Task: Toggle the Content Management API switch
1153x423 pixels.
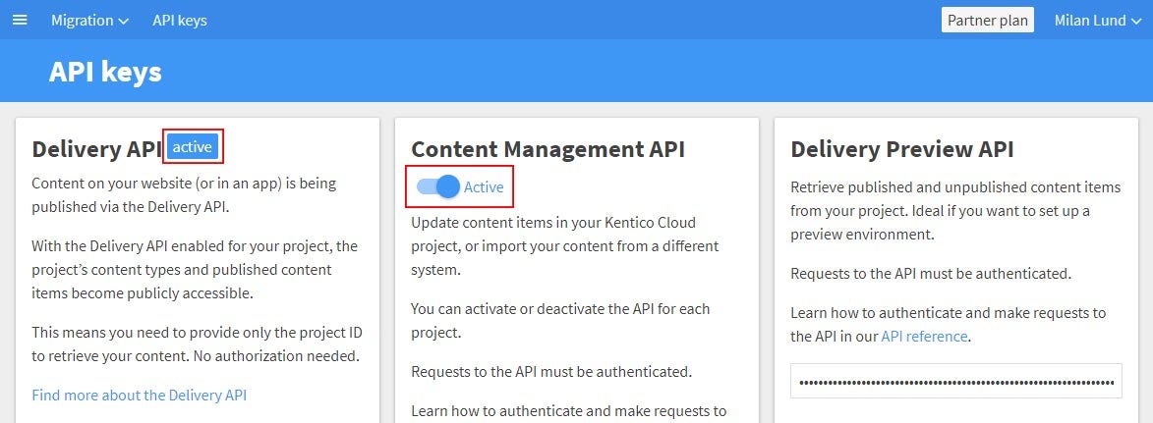Action: point(437,186)
